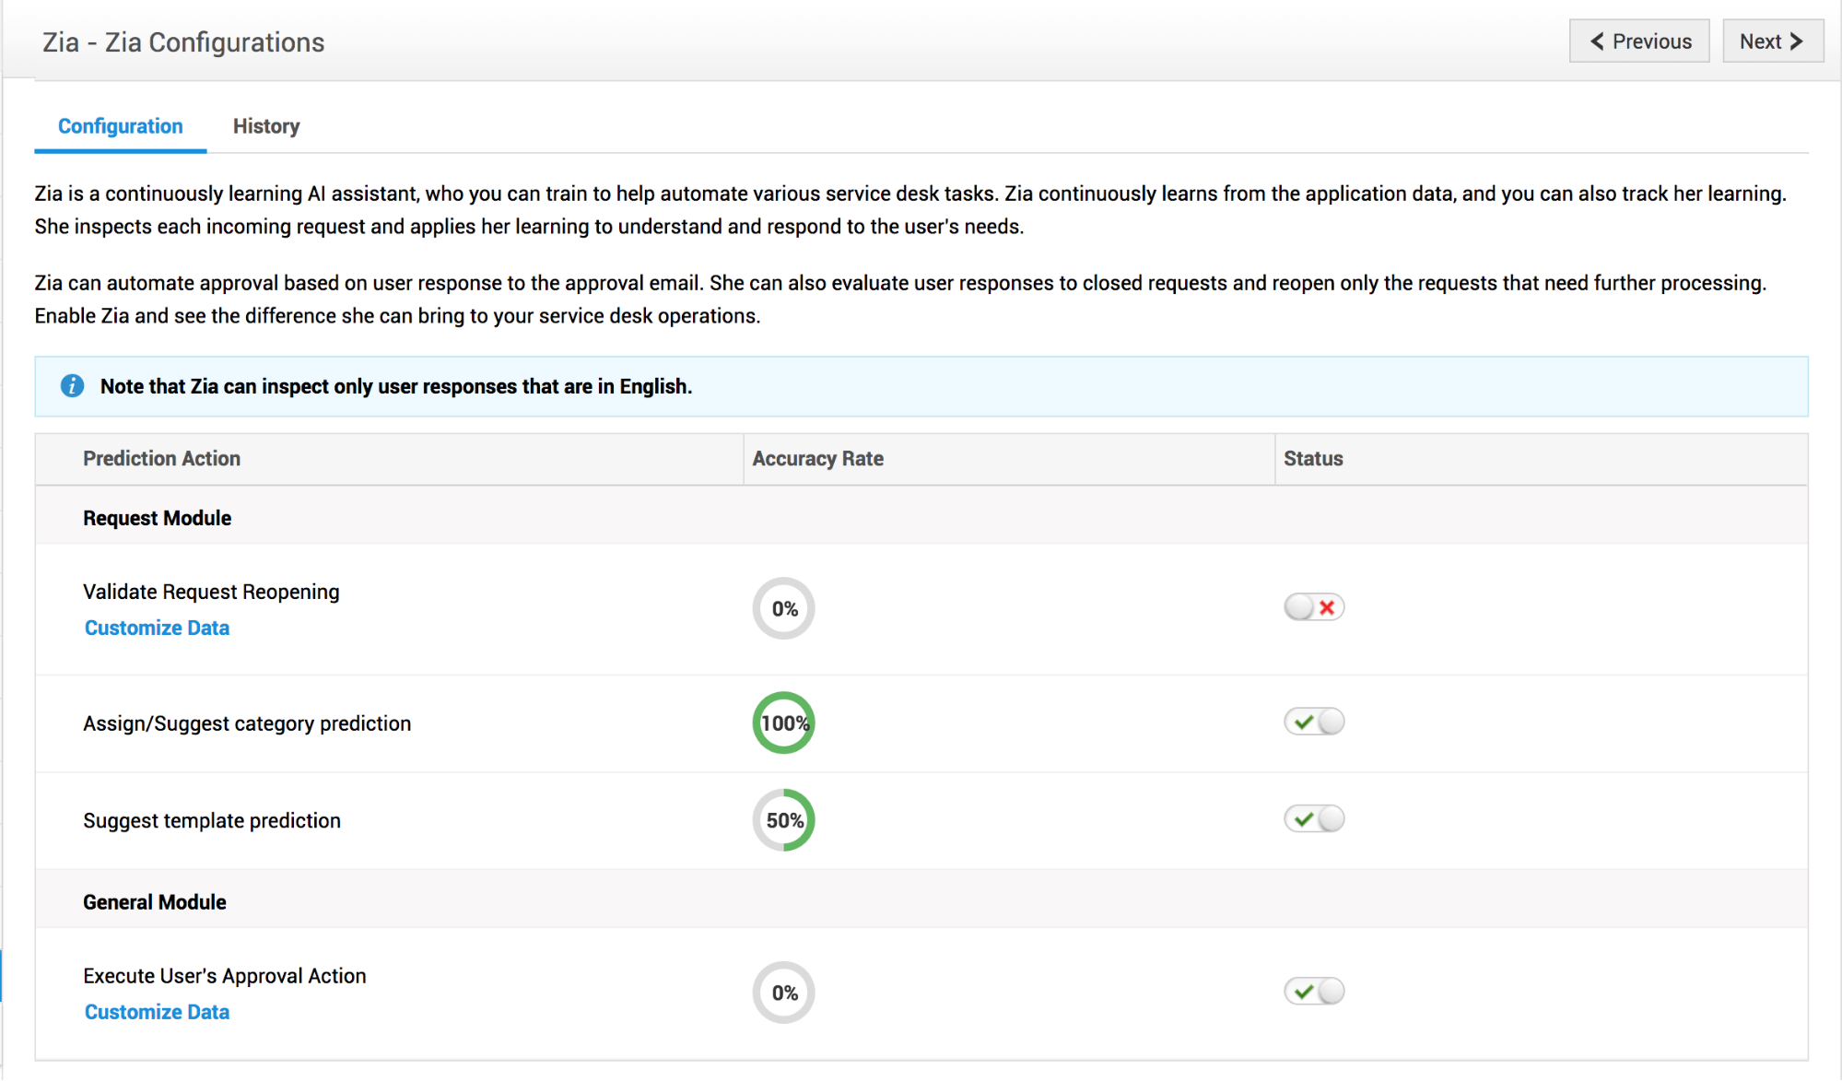1842x1081 pixels.
Task: Open Customize Data under Validate Request Reopening
Action: (x=157, y=628)
